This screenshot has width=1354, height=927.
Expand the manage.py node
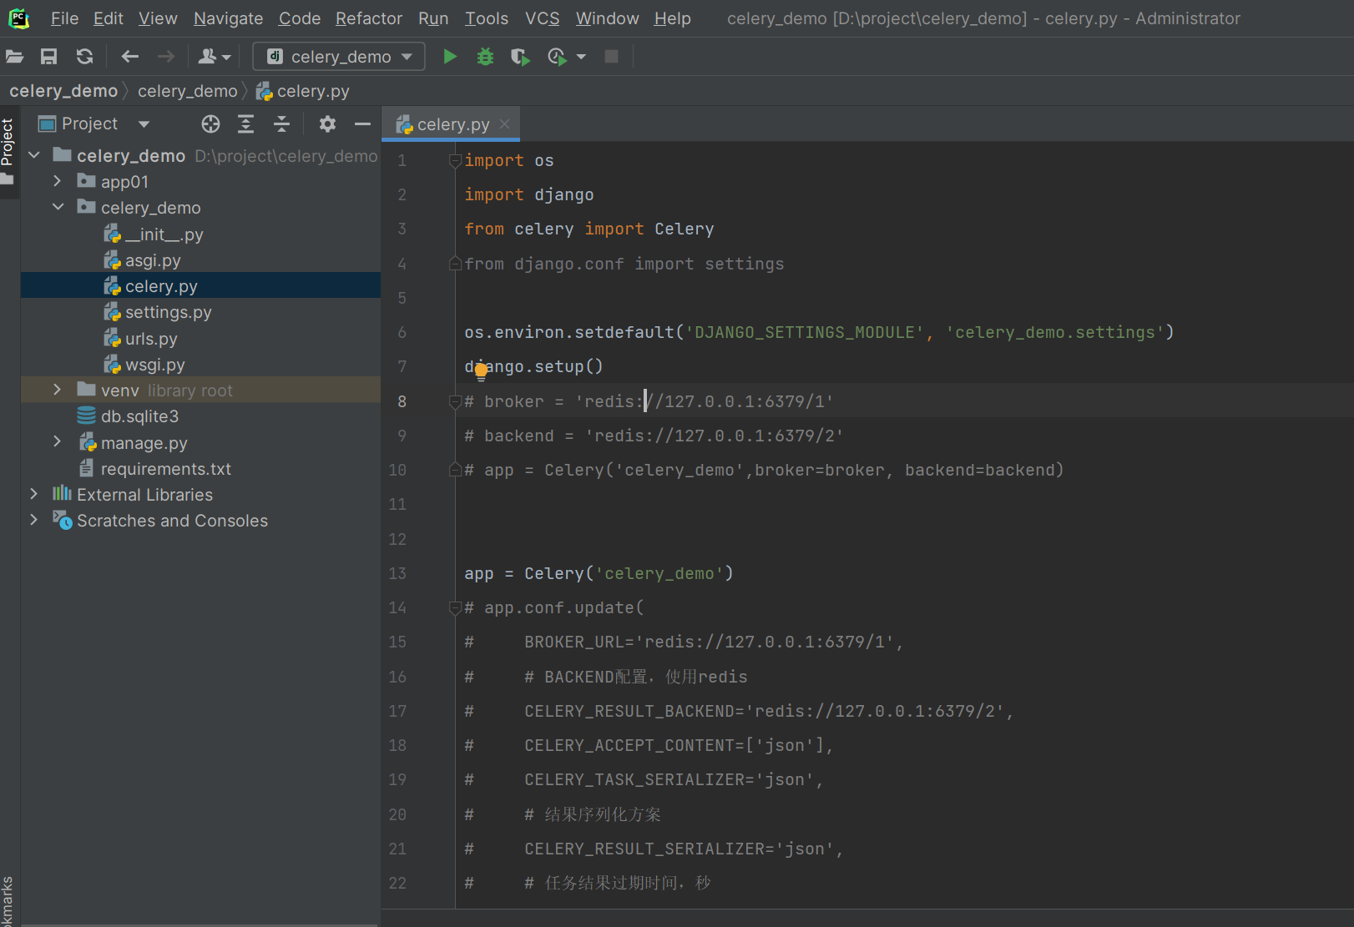click(x=57, y=441)
